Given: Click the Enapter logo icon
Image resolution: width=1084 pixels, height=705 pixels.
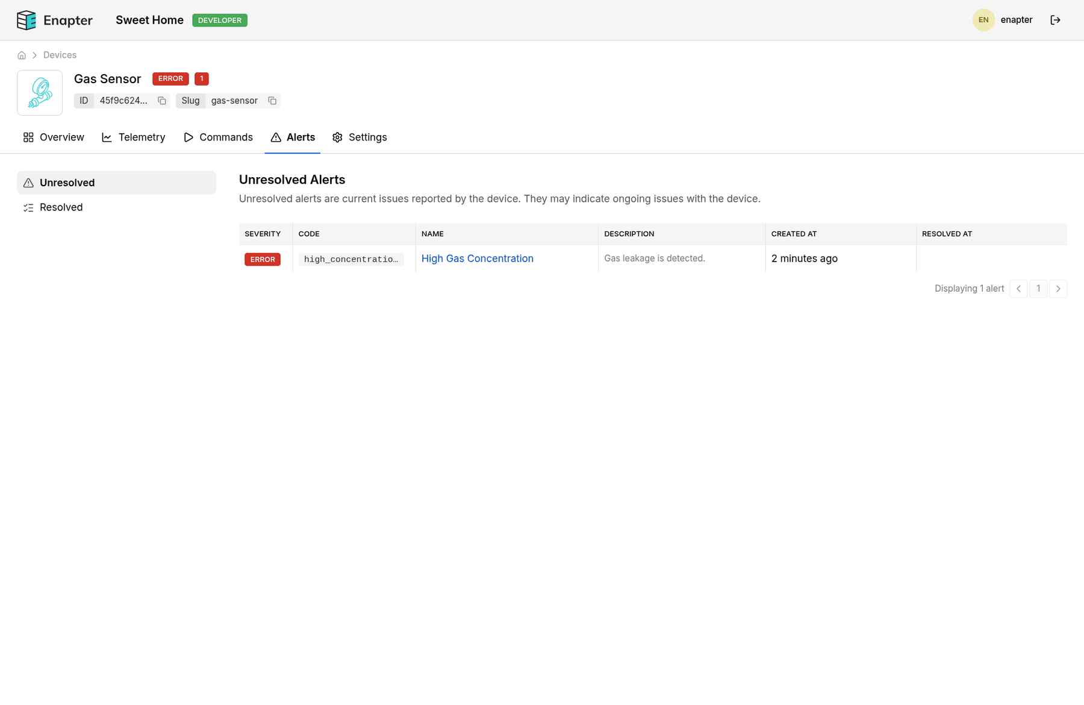Looking at the screenshot, I should [26, 20].
